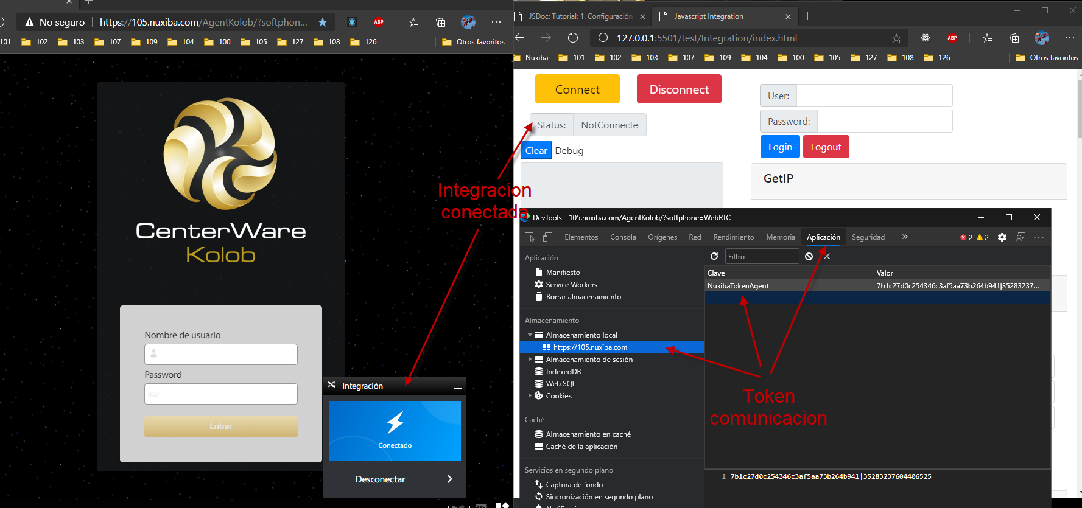Select Manifiesto in Application sidebar
Viewport: 1082px width, 508px height.
click(x=563, y=273)
